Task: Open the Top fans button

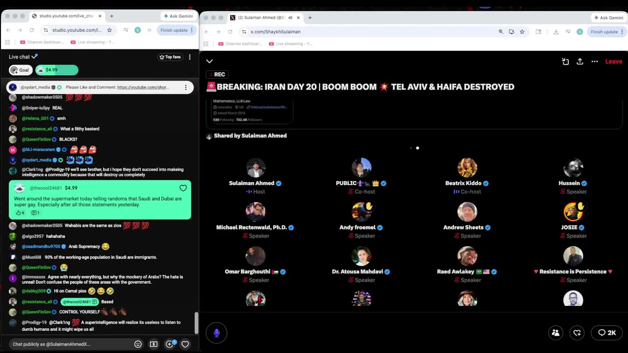Action: (x=170, y=57)
